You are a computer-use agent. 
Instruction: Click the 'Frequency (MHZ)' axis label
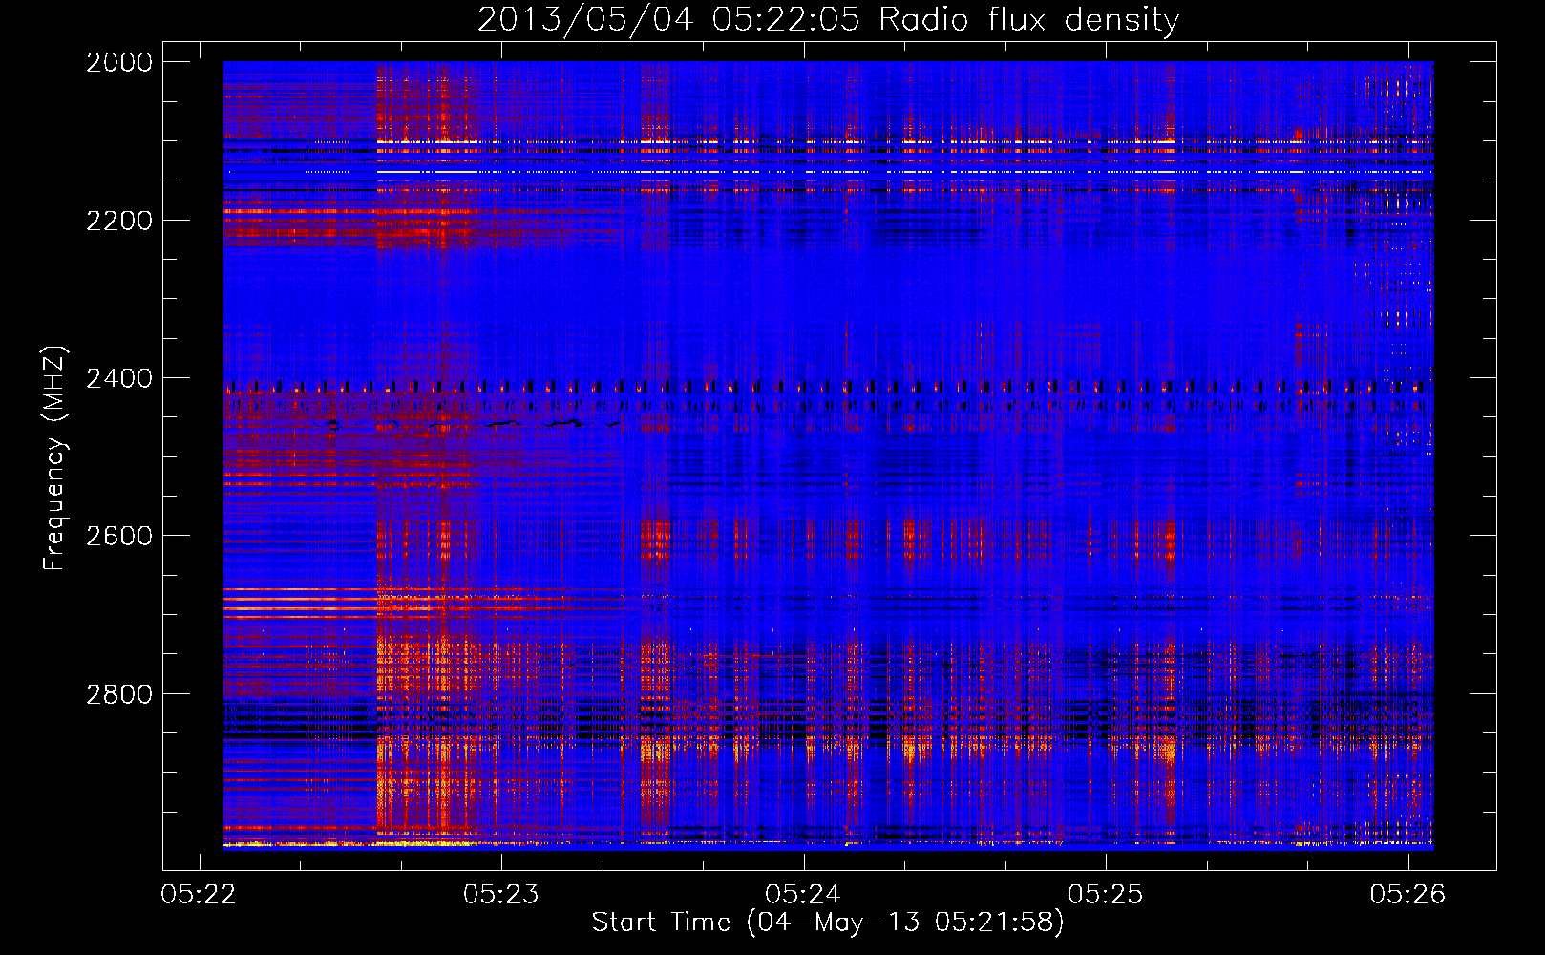[55, 458]
